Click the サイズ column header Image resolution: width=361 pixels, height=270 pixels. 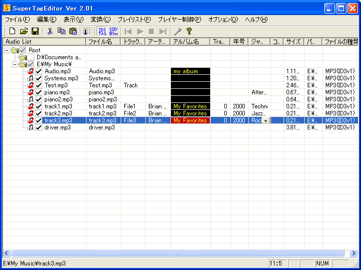coord(294,42)
